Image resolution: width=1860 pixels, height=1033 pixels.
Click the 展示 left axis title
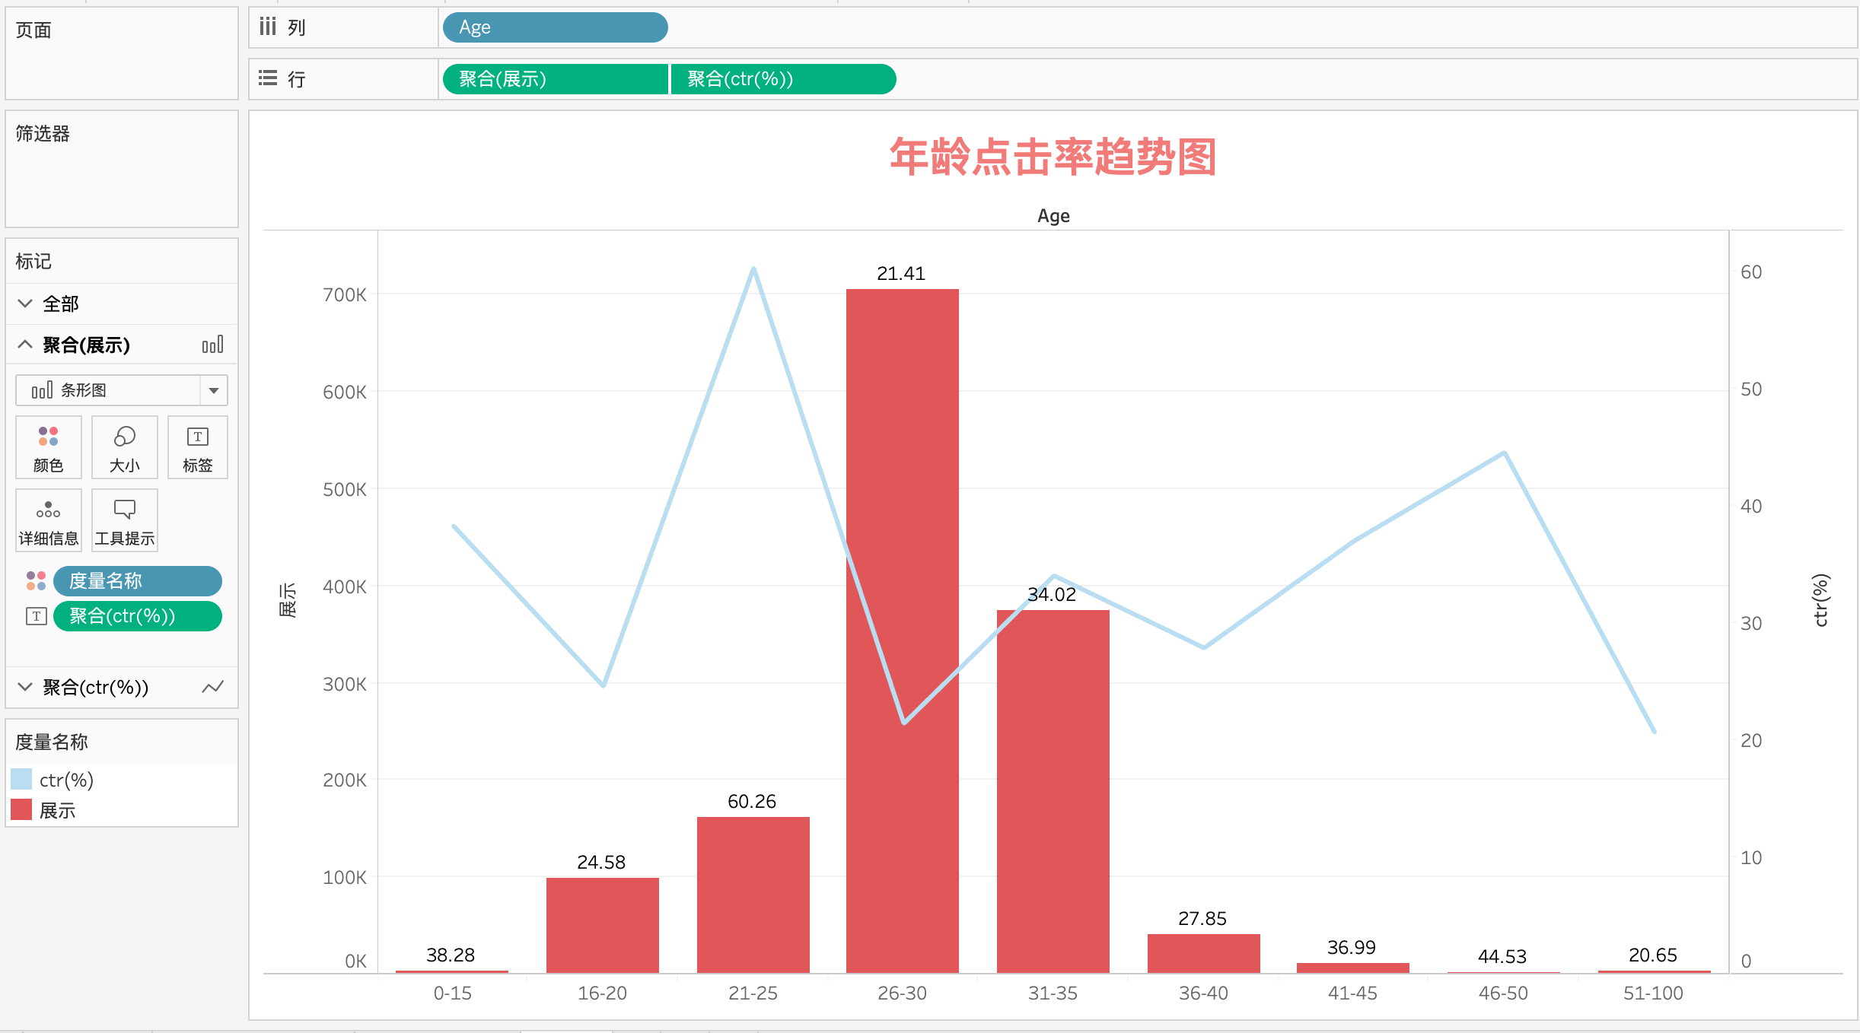tap(288, 599)
